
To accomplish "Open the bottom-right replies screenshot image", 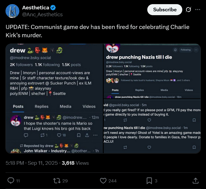I will (x=152, y=126).
